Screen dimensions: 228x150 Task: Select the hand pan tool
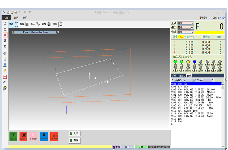tap(5, 29)
